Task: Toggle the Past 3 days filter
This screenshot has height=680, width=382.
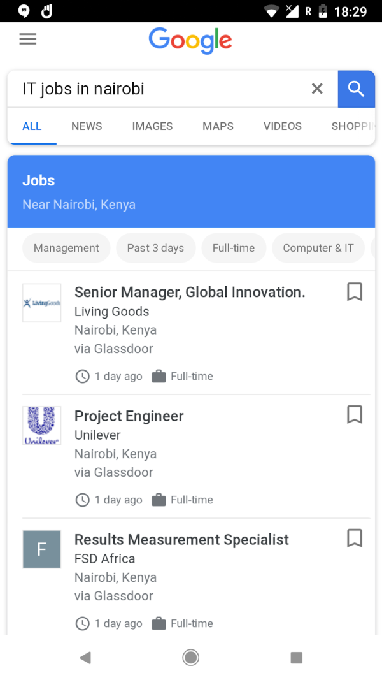Action: click(155, 248)
